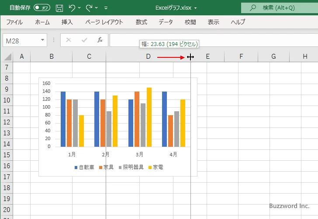Switch to the 校閲 tab
Viewport: 318px width, 219px height.
pos(190,22)
